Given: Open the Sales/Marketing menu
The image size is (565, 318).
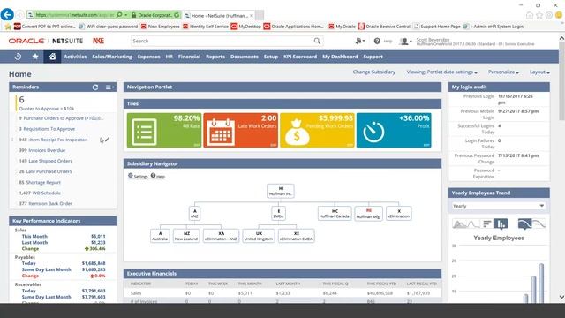Looking at the screenshot, I should [x=112, y=57].
